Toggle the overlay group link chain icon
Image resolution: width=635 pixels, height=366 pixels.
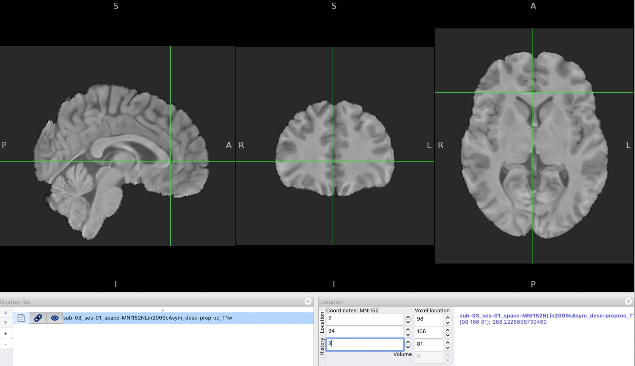(38, 318)
